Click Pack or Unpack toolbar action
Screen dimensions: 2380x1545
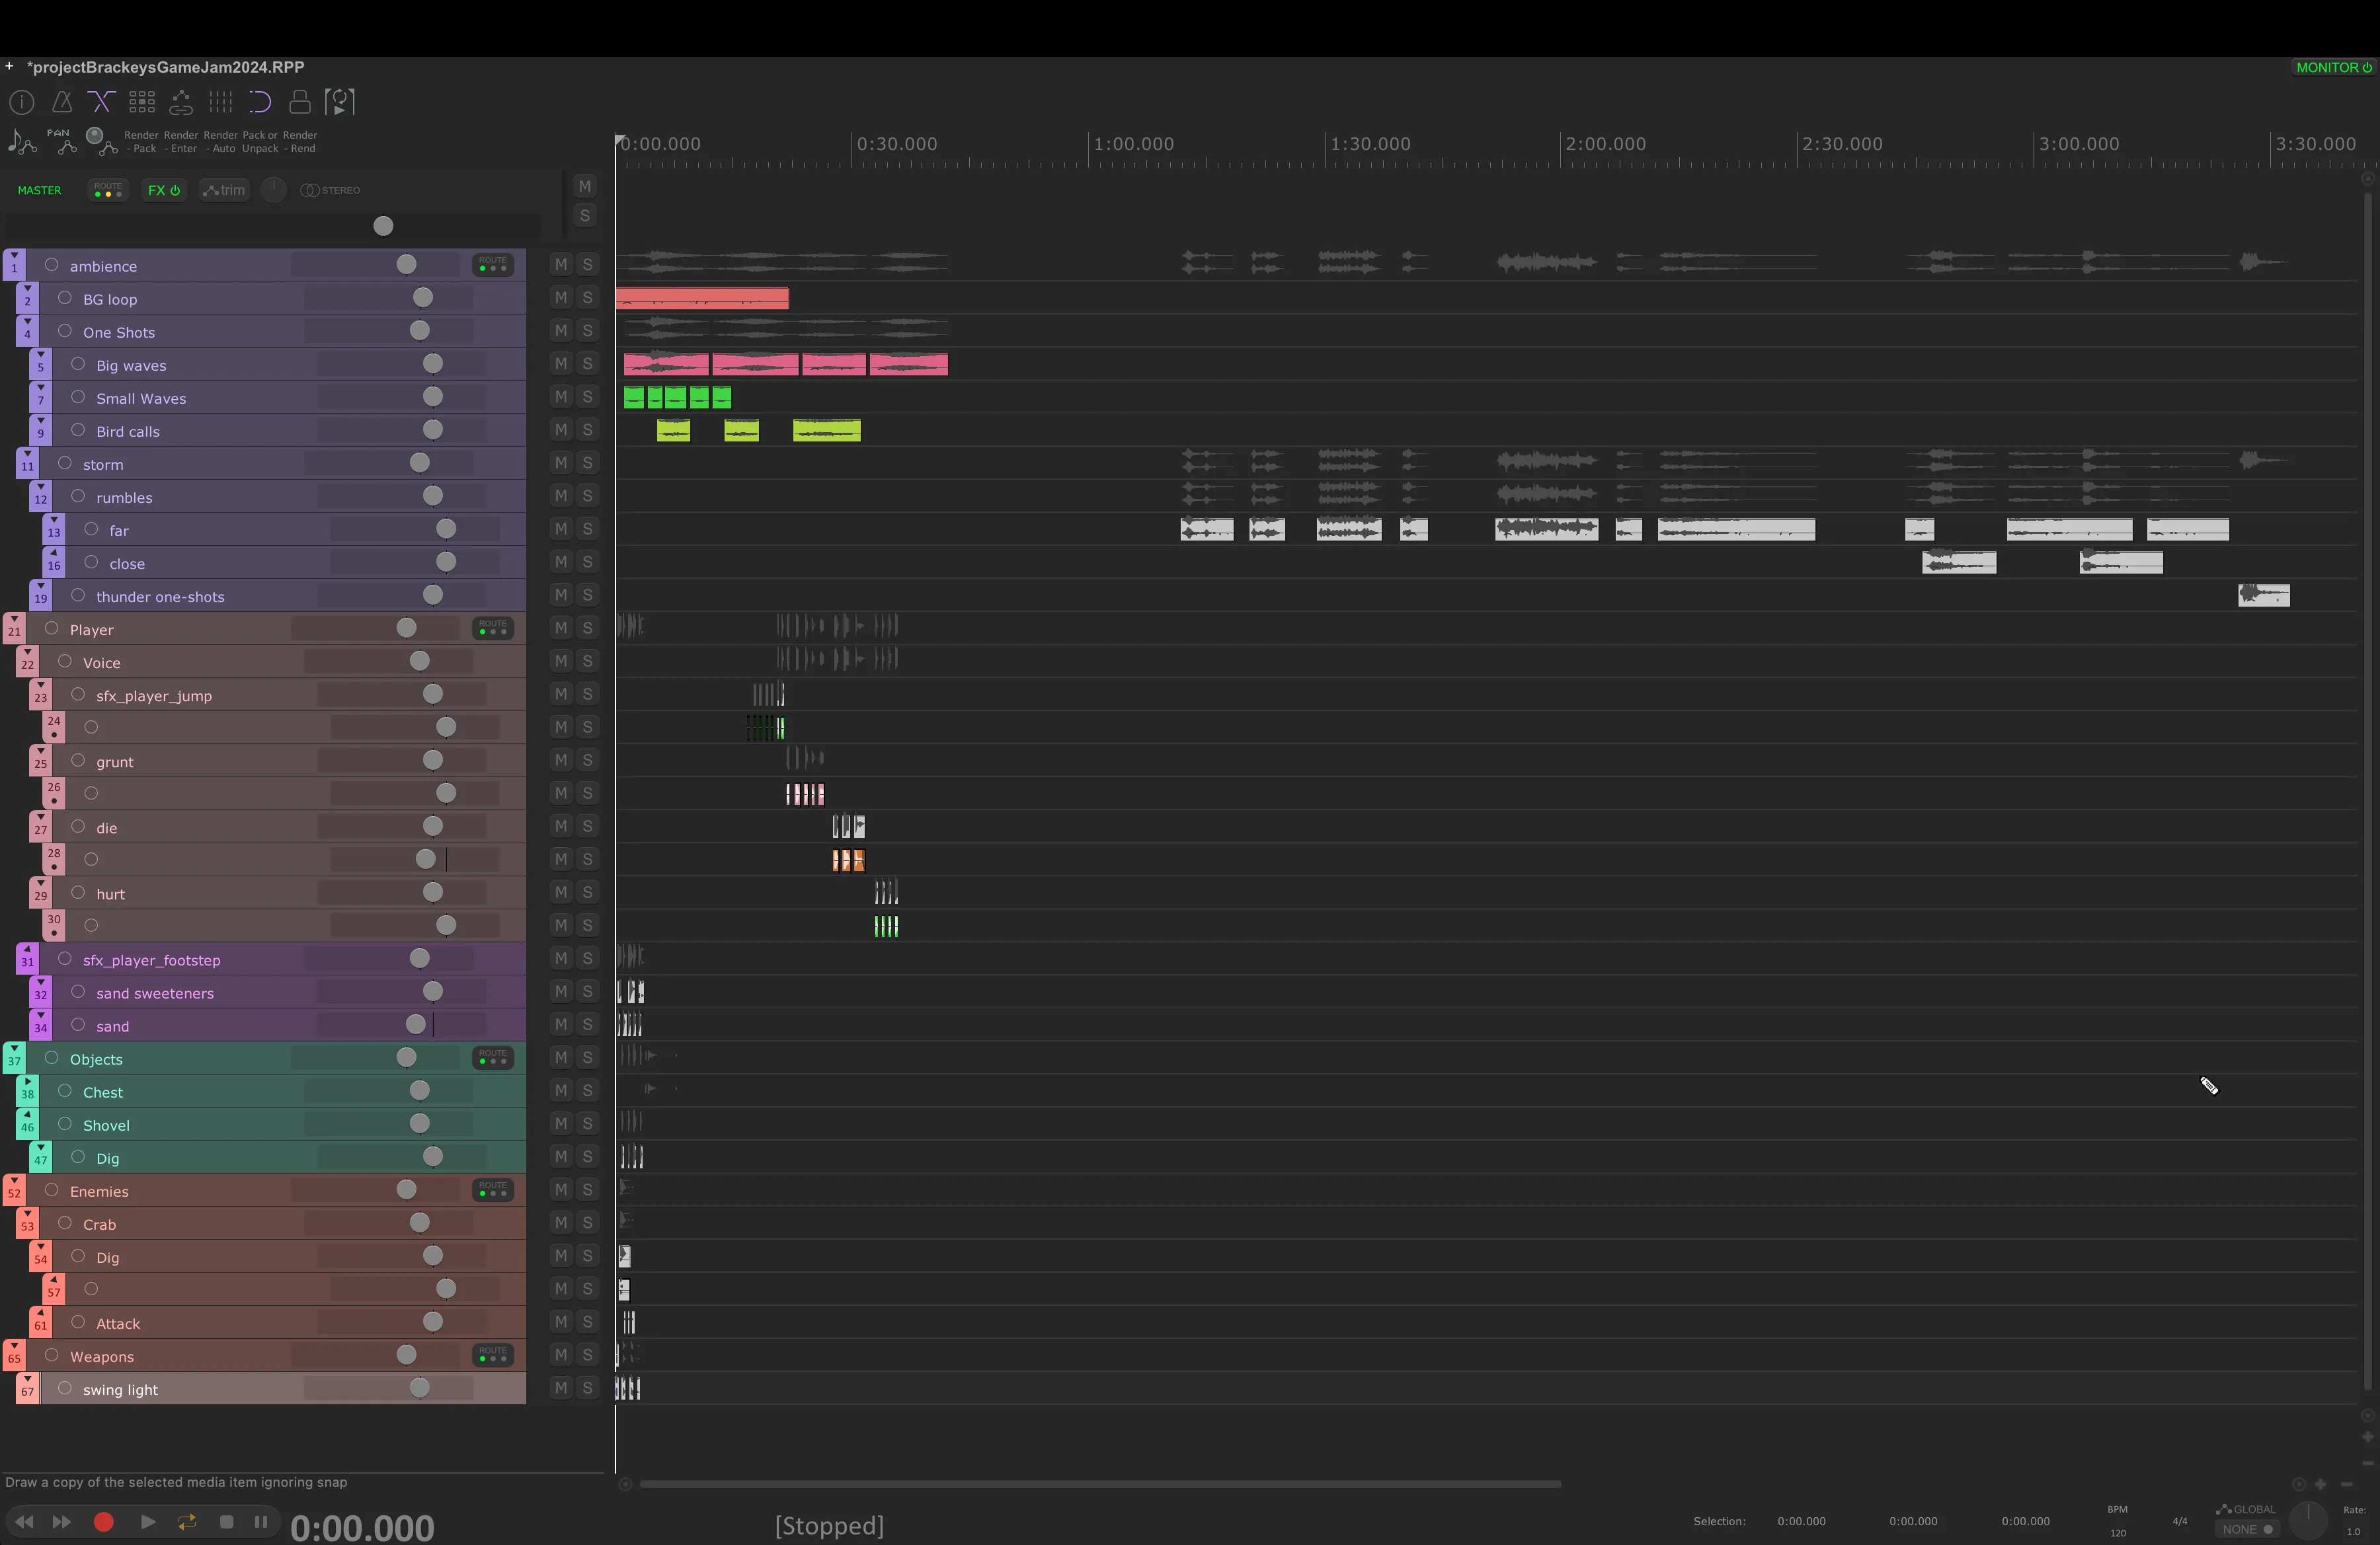(260, 142)
